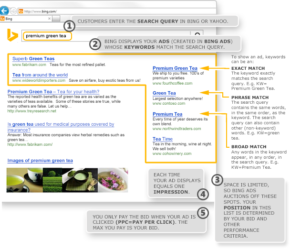
Task: Click the browser forward arrow button
Action: coord(13,11)
